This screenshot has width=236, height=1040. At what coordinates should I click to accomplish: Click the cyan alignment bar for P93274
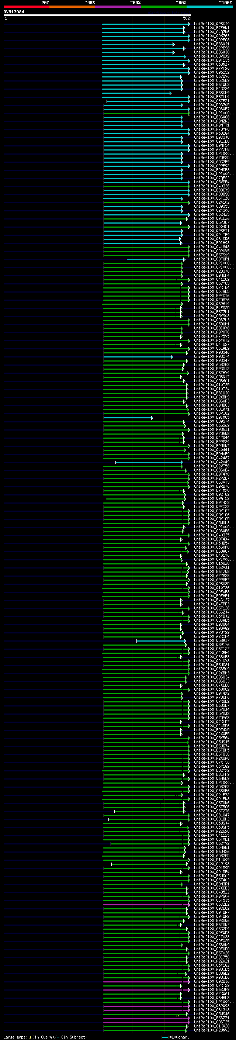tap(138, 357)
